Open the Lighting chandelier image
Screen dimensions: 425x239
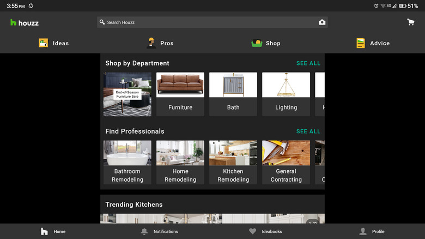286,85
